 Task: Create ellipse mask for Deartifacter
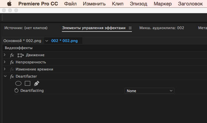tap(18, 83)
